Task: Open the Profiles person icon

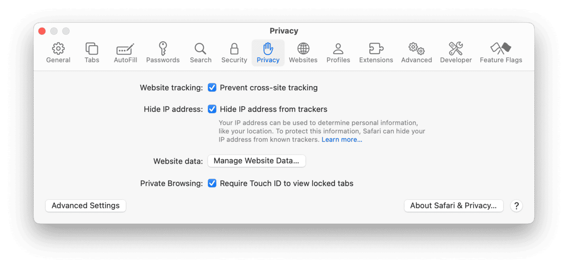Action: (x=338, y=48)
